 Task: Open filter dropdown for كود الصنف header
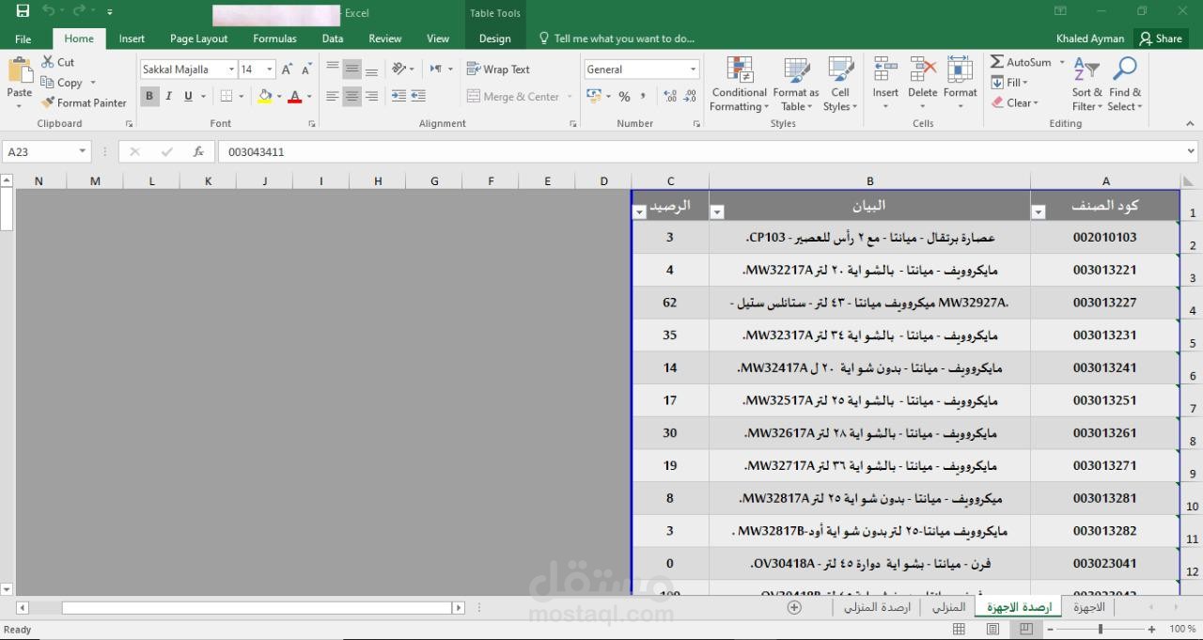(x=1039, y=212)
